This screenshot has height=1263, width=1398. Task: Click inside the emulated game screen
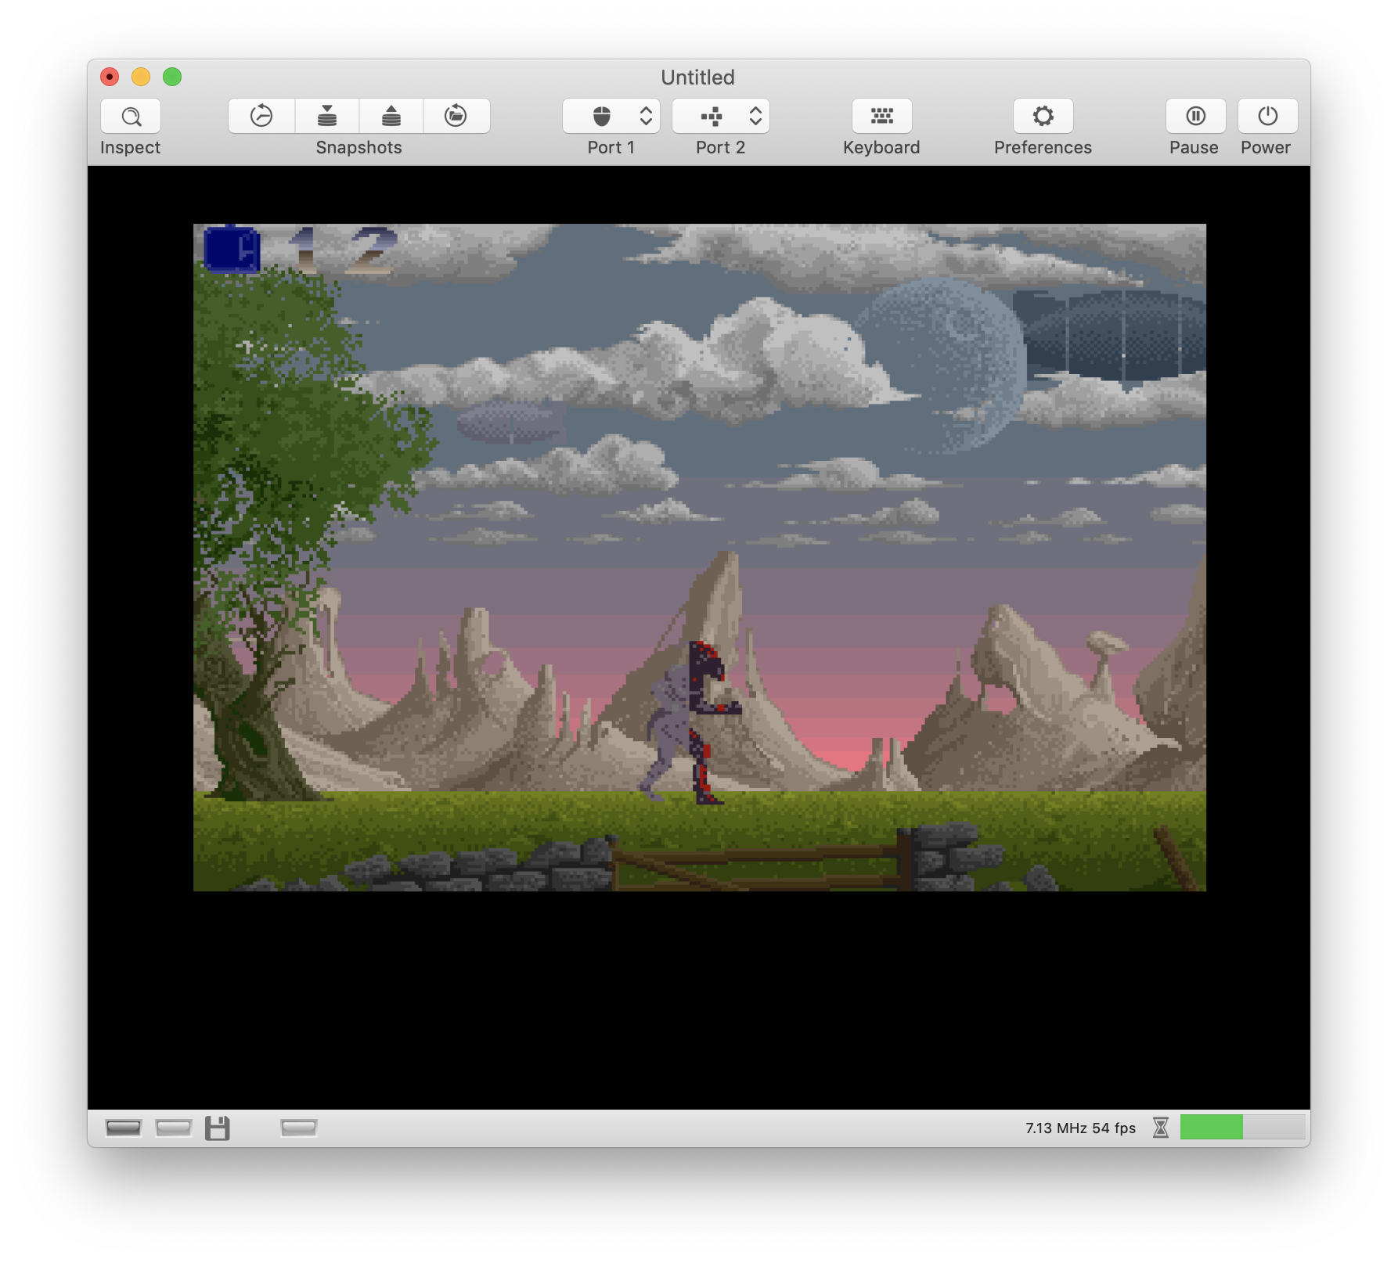point(700,557)
